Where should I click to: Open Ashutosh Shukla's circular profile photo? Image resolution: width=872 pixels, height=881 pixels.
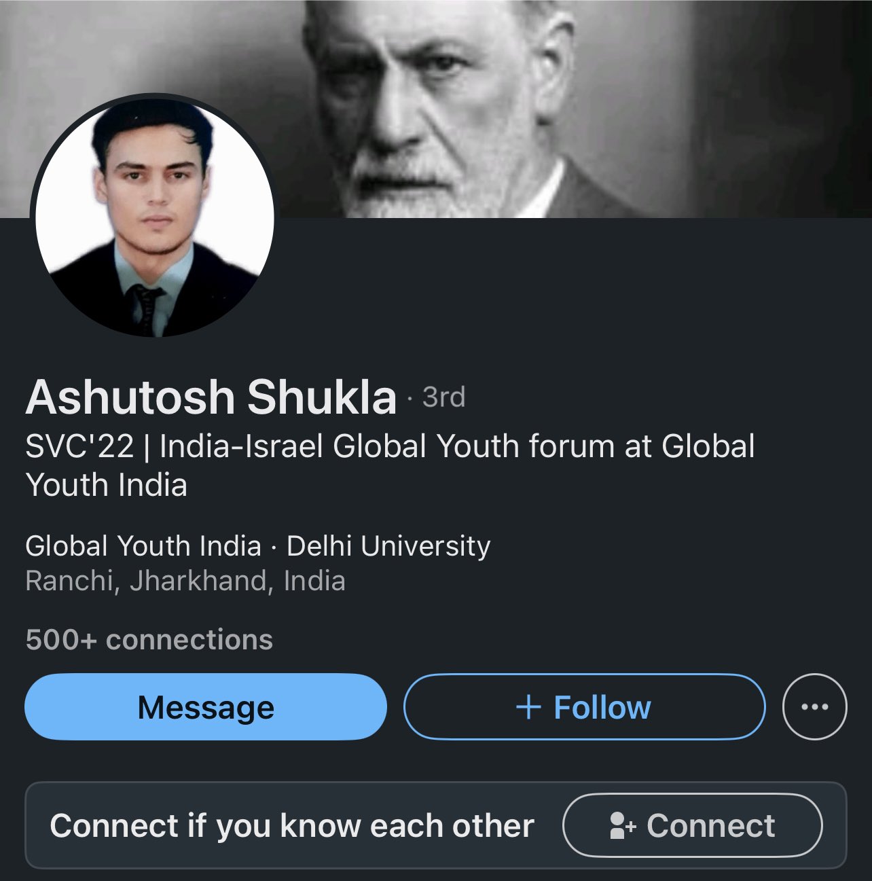(x=155, y=217)
